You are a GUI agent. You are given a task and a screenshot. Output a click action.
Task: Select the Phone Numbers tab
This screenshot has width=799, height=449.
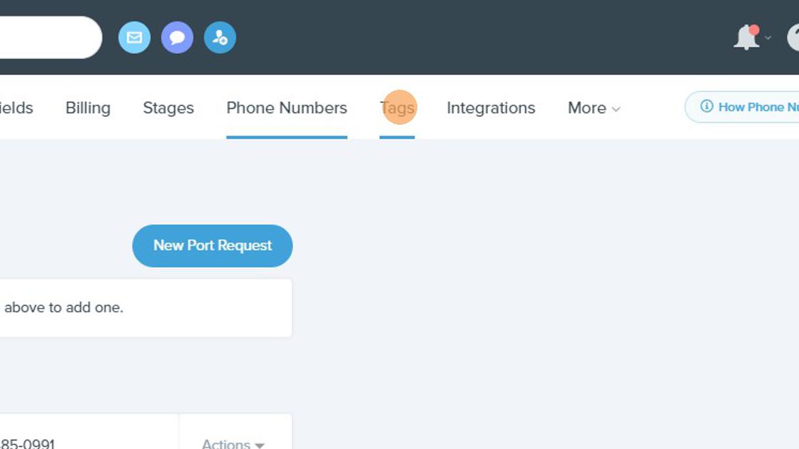pos(287,108)
